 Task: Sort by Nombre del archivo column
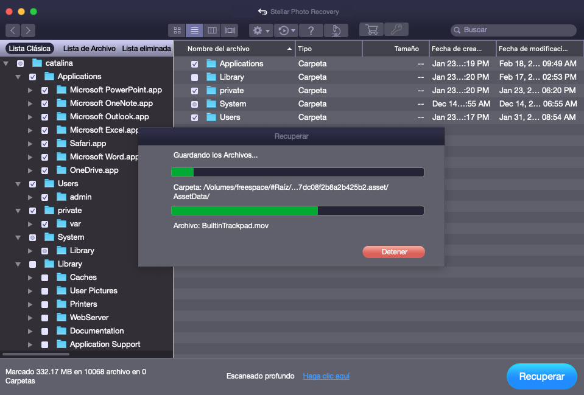[x=234, y=49]
